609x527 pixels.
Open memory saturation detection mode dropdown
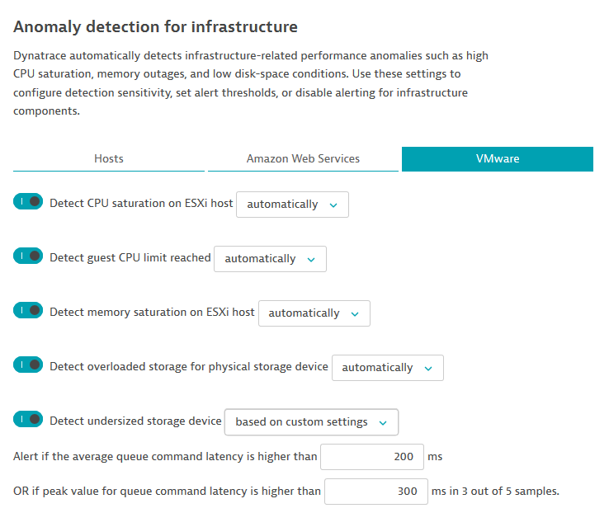314,313
